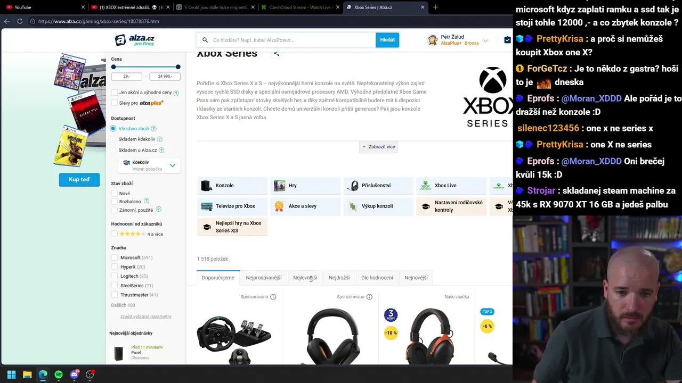This screenshot has height=383, width=682.
Task: Show info icon next to Všechno zboží
Action: pyautogui.click(x=153, y=129)
